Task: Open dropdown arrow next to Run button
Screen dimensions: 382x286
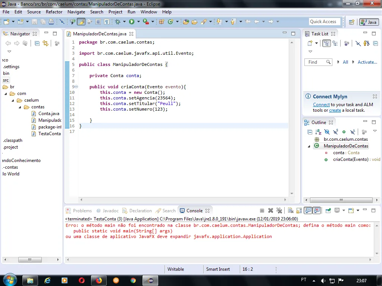Action: click(138, 22)
